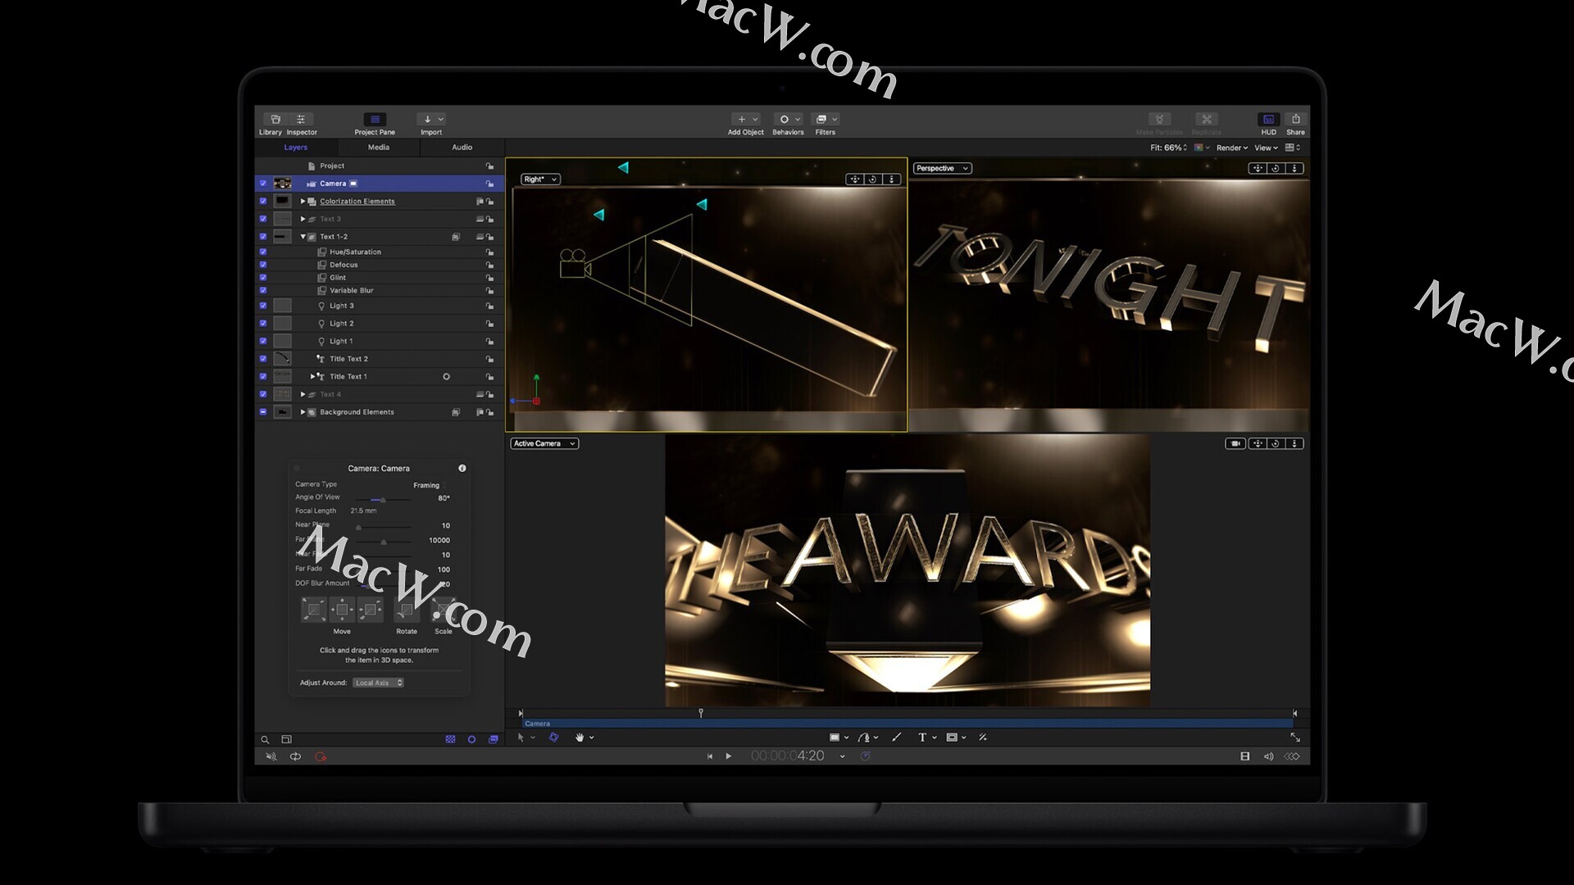Viewport: 1574px width, 885px height.
Task: Open the Render menu
Action: coord(1231,148)
